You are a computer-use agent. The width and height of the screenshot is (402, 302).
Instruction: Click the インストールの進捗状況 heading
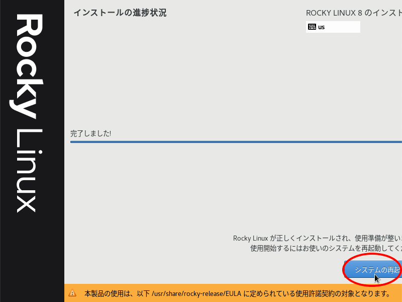120,13
